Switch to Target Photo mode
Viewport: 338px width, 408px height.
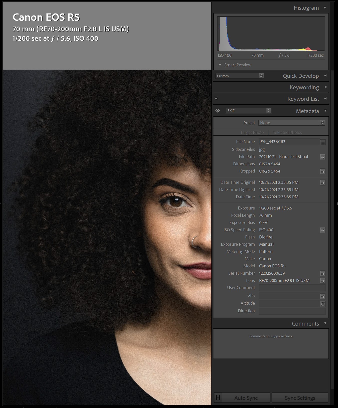(x=252, y=132)
